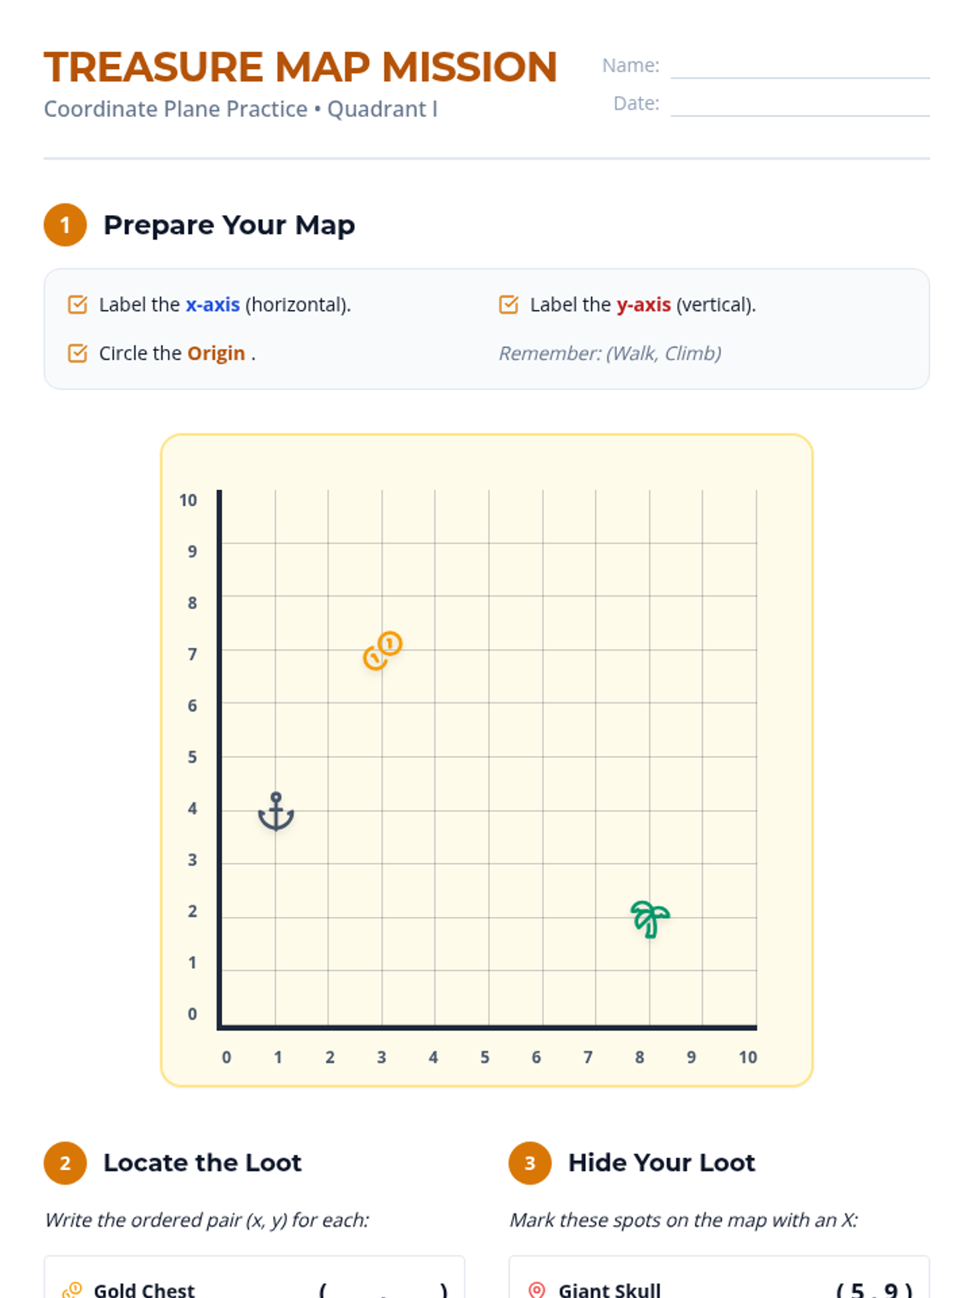Click the step 3 badge by Hide Your Loot

529,1163
